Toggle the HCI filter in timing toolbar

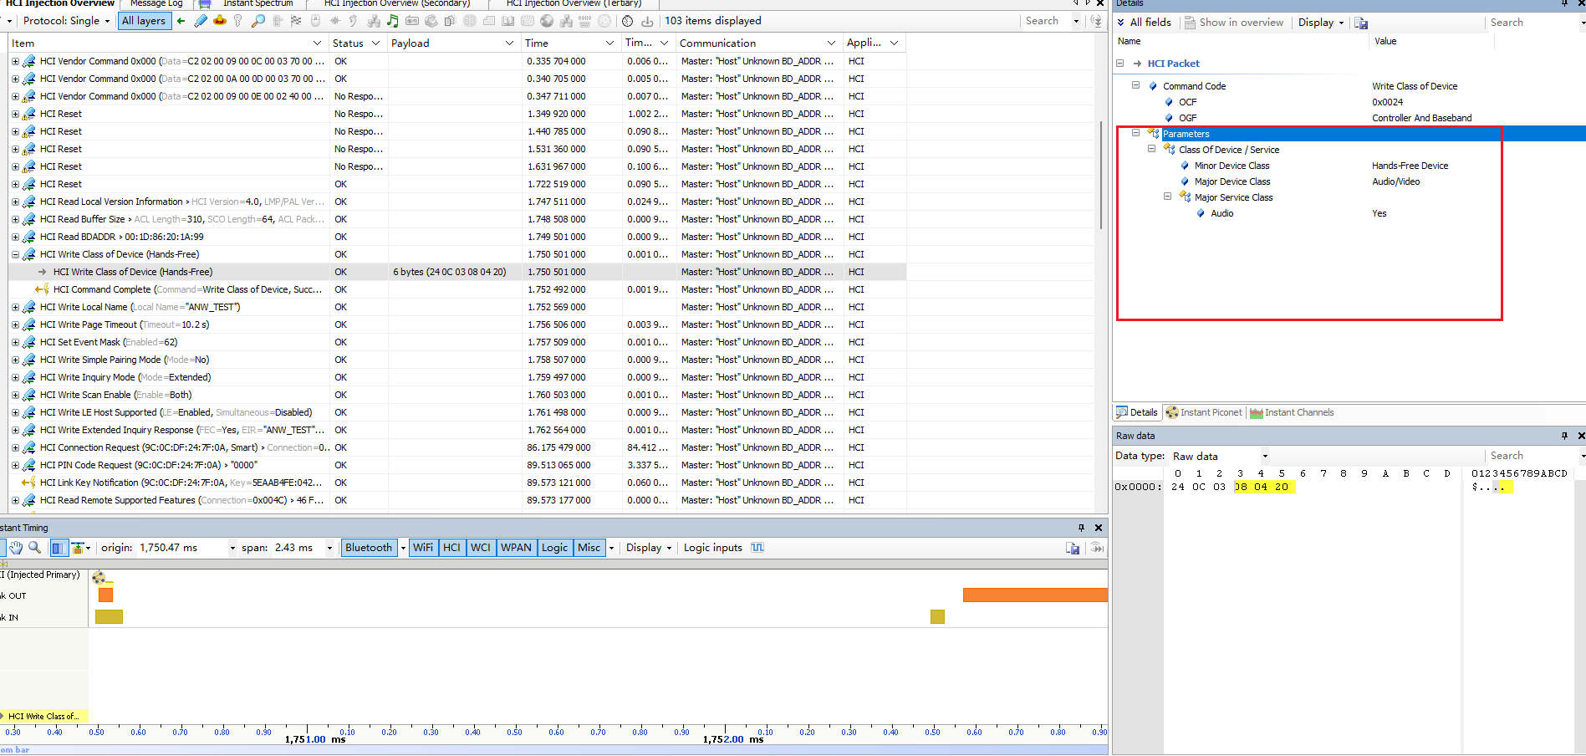click(x=451, y=548)
